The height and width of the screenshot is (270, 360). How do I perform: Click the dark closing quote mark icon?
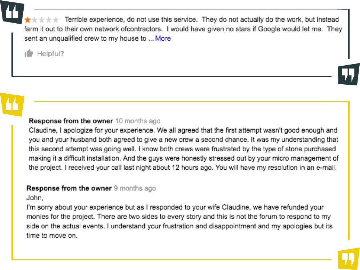pyautogui.click(x=349, y=74)
